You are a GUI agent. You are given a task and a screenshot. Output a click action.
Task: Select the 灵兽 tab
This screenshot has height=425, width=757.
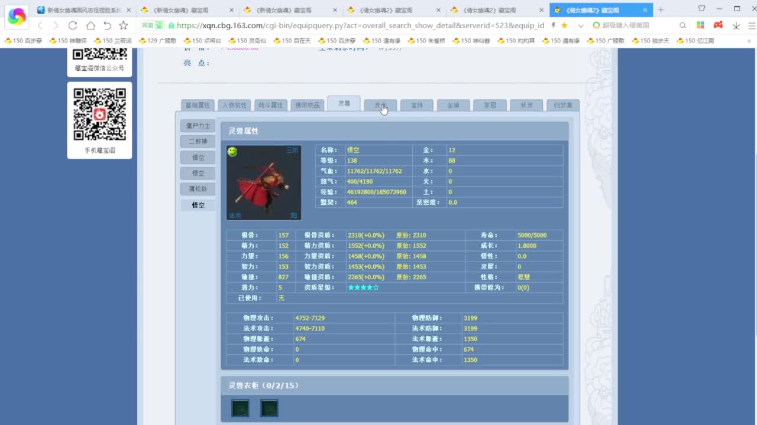coord(344,103)
